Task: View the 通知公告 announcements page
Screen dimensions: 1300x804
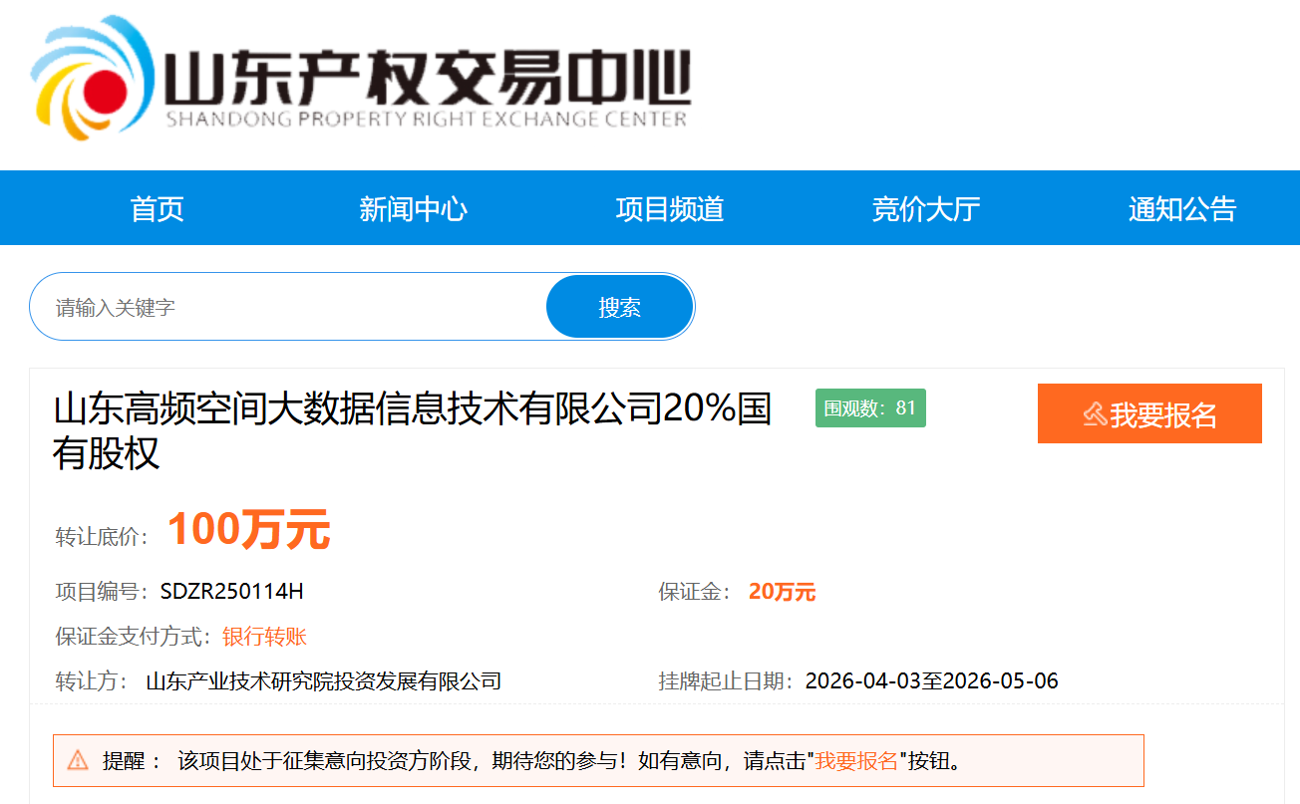Action: pyautogui.click(x=1181, y=209)
